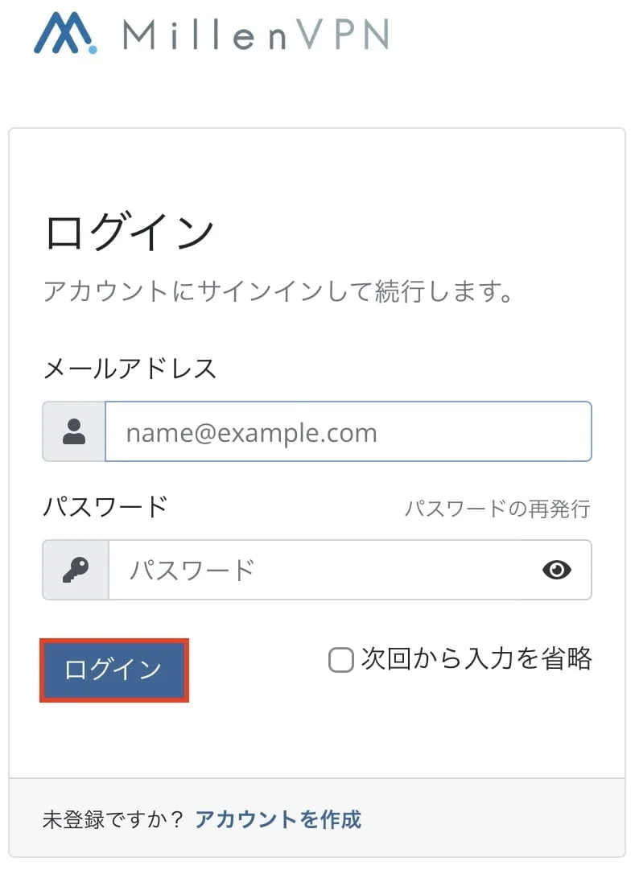Click the large ログイン heading

coord(129,232)
